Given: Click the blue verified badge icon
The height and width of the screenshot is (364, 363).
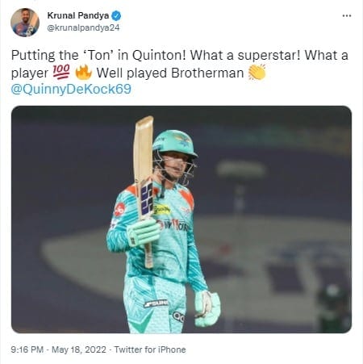Looking at the screenshot, I should coord(116,16).
